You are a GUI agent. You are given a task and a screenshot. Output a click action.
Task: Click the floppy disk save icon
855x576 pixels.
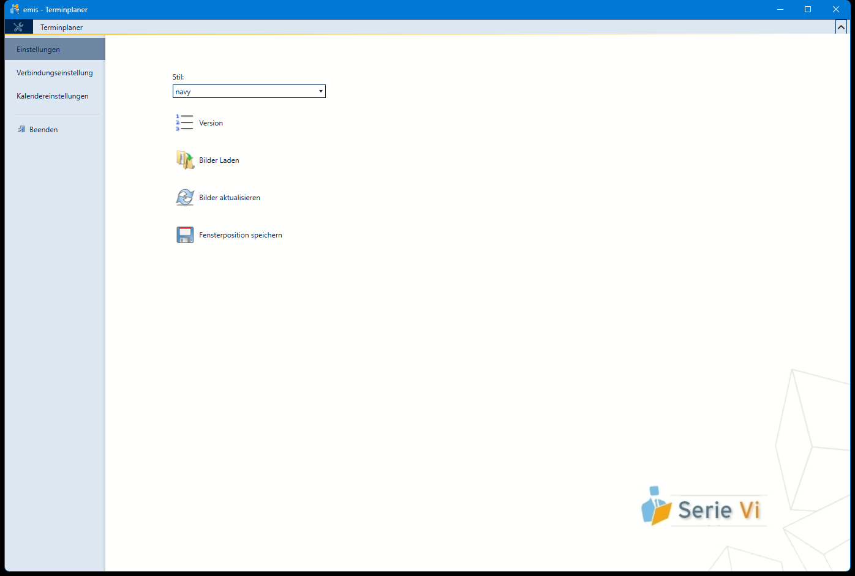coord(185,235)
